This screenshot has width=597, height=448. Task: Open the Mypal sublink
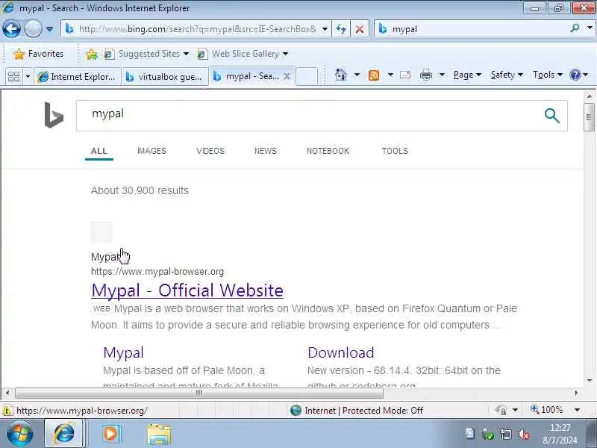tap(123, 352)
